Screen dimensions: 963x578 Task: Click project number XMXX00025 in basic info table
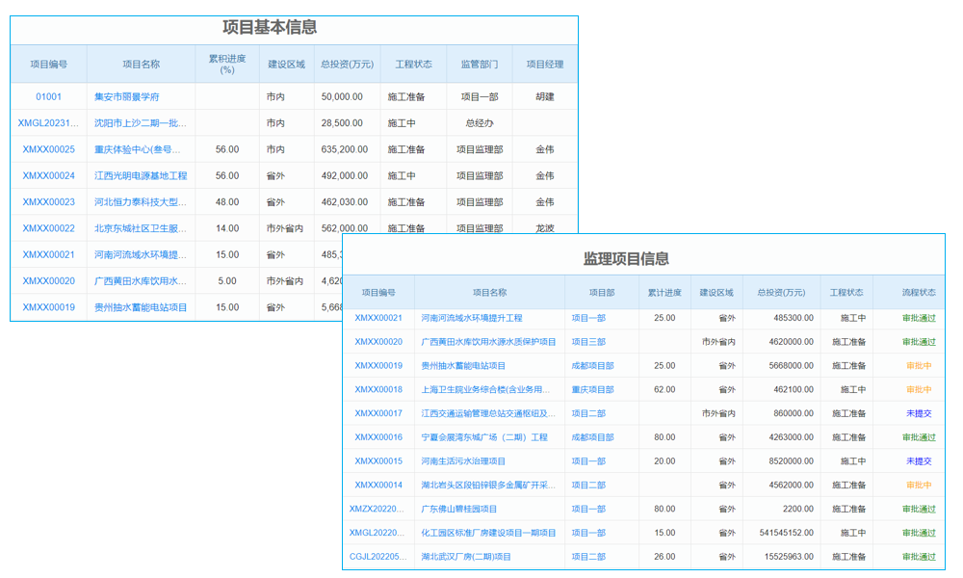(44, 149)
